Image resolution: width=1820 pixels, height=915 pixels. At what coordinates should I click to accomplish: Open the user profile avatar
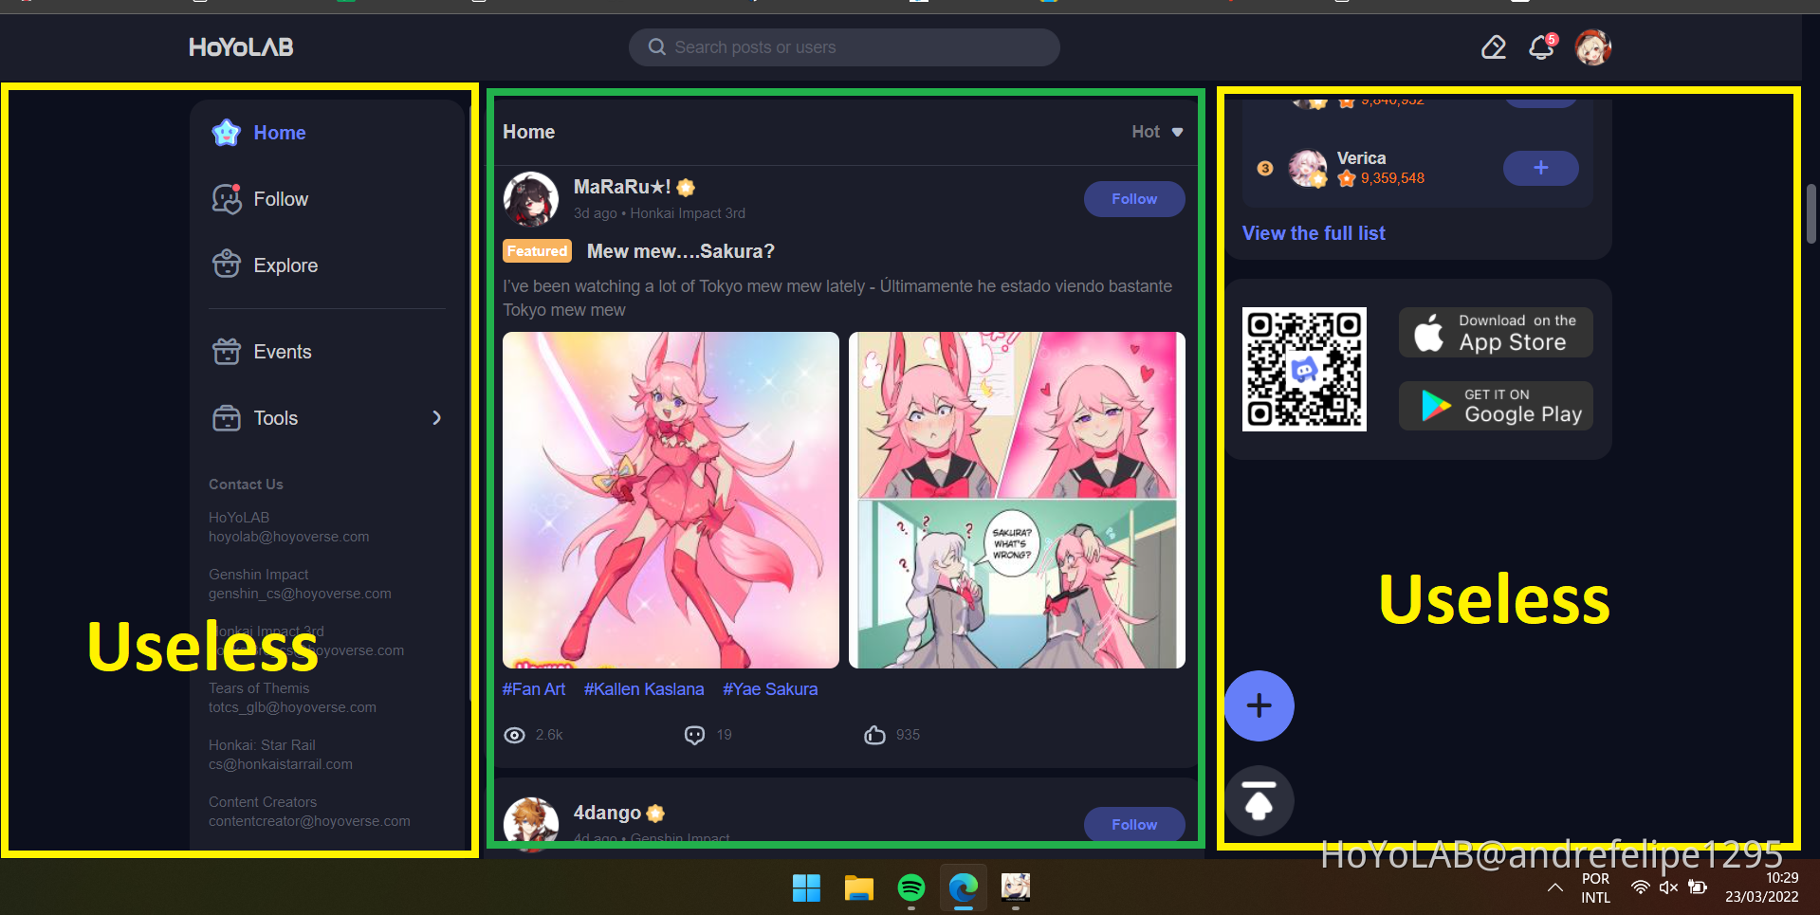point(1592,47)
